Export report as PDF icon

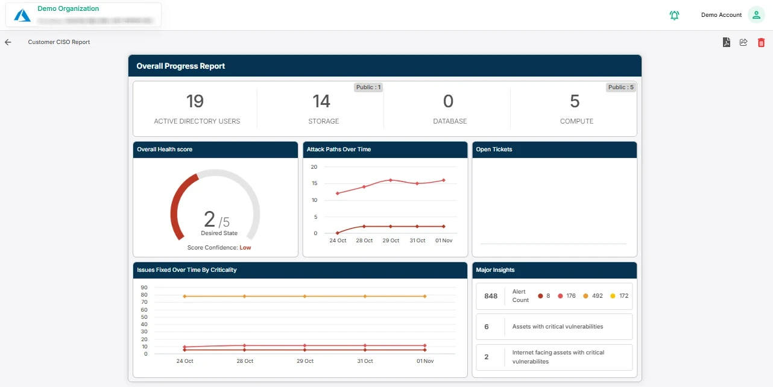[727, 42]
